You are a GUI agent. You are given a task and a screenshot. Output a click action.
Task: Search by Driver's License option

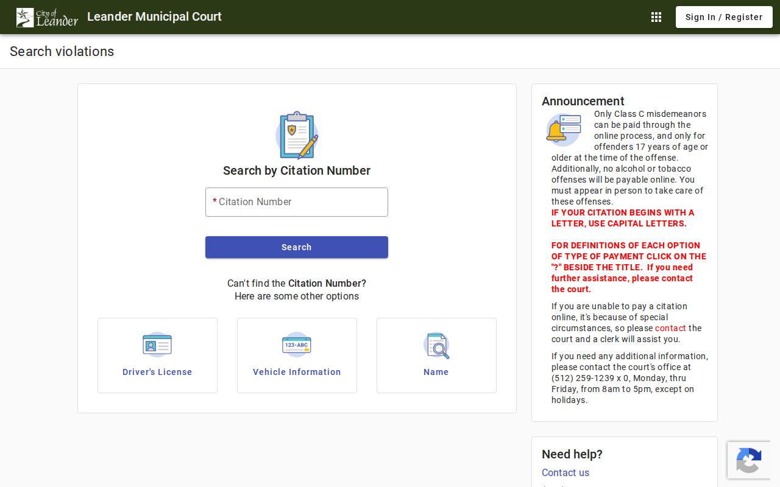click(x=157, y=356)
